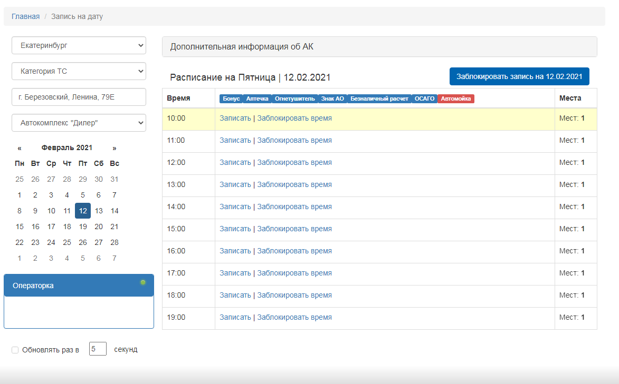Open the Категория ТС dropdown
This screenshot has width=619, height=384.
79,71
